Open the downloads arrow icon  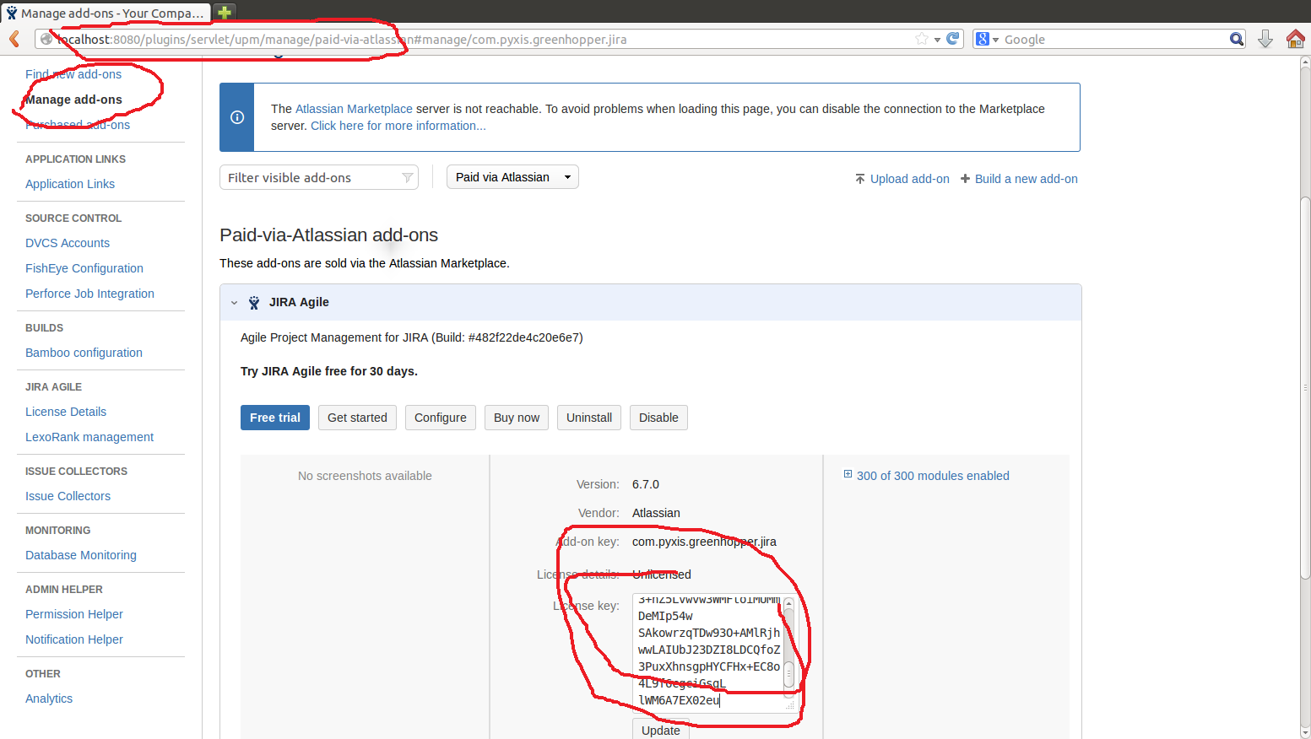pyautogui.click(x=1265, y=39)
